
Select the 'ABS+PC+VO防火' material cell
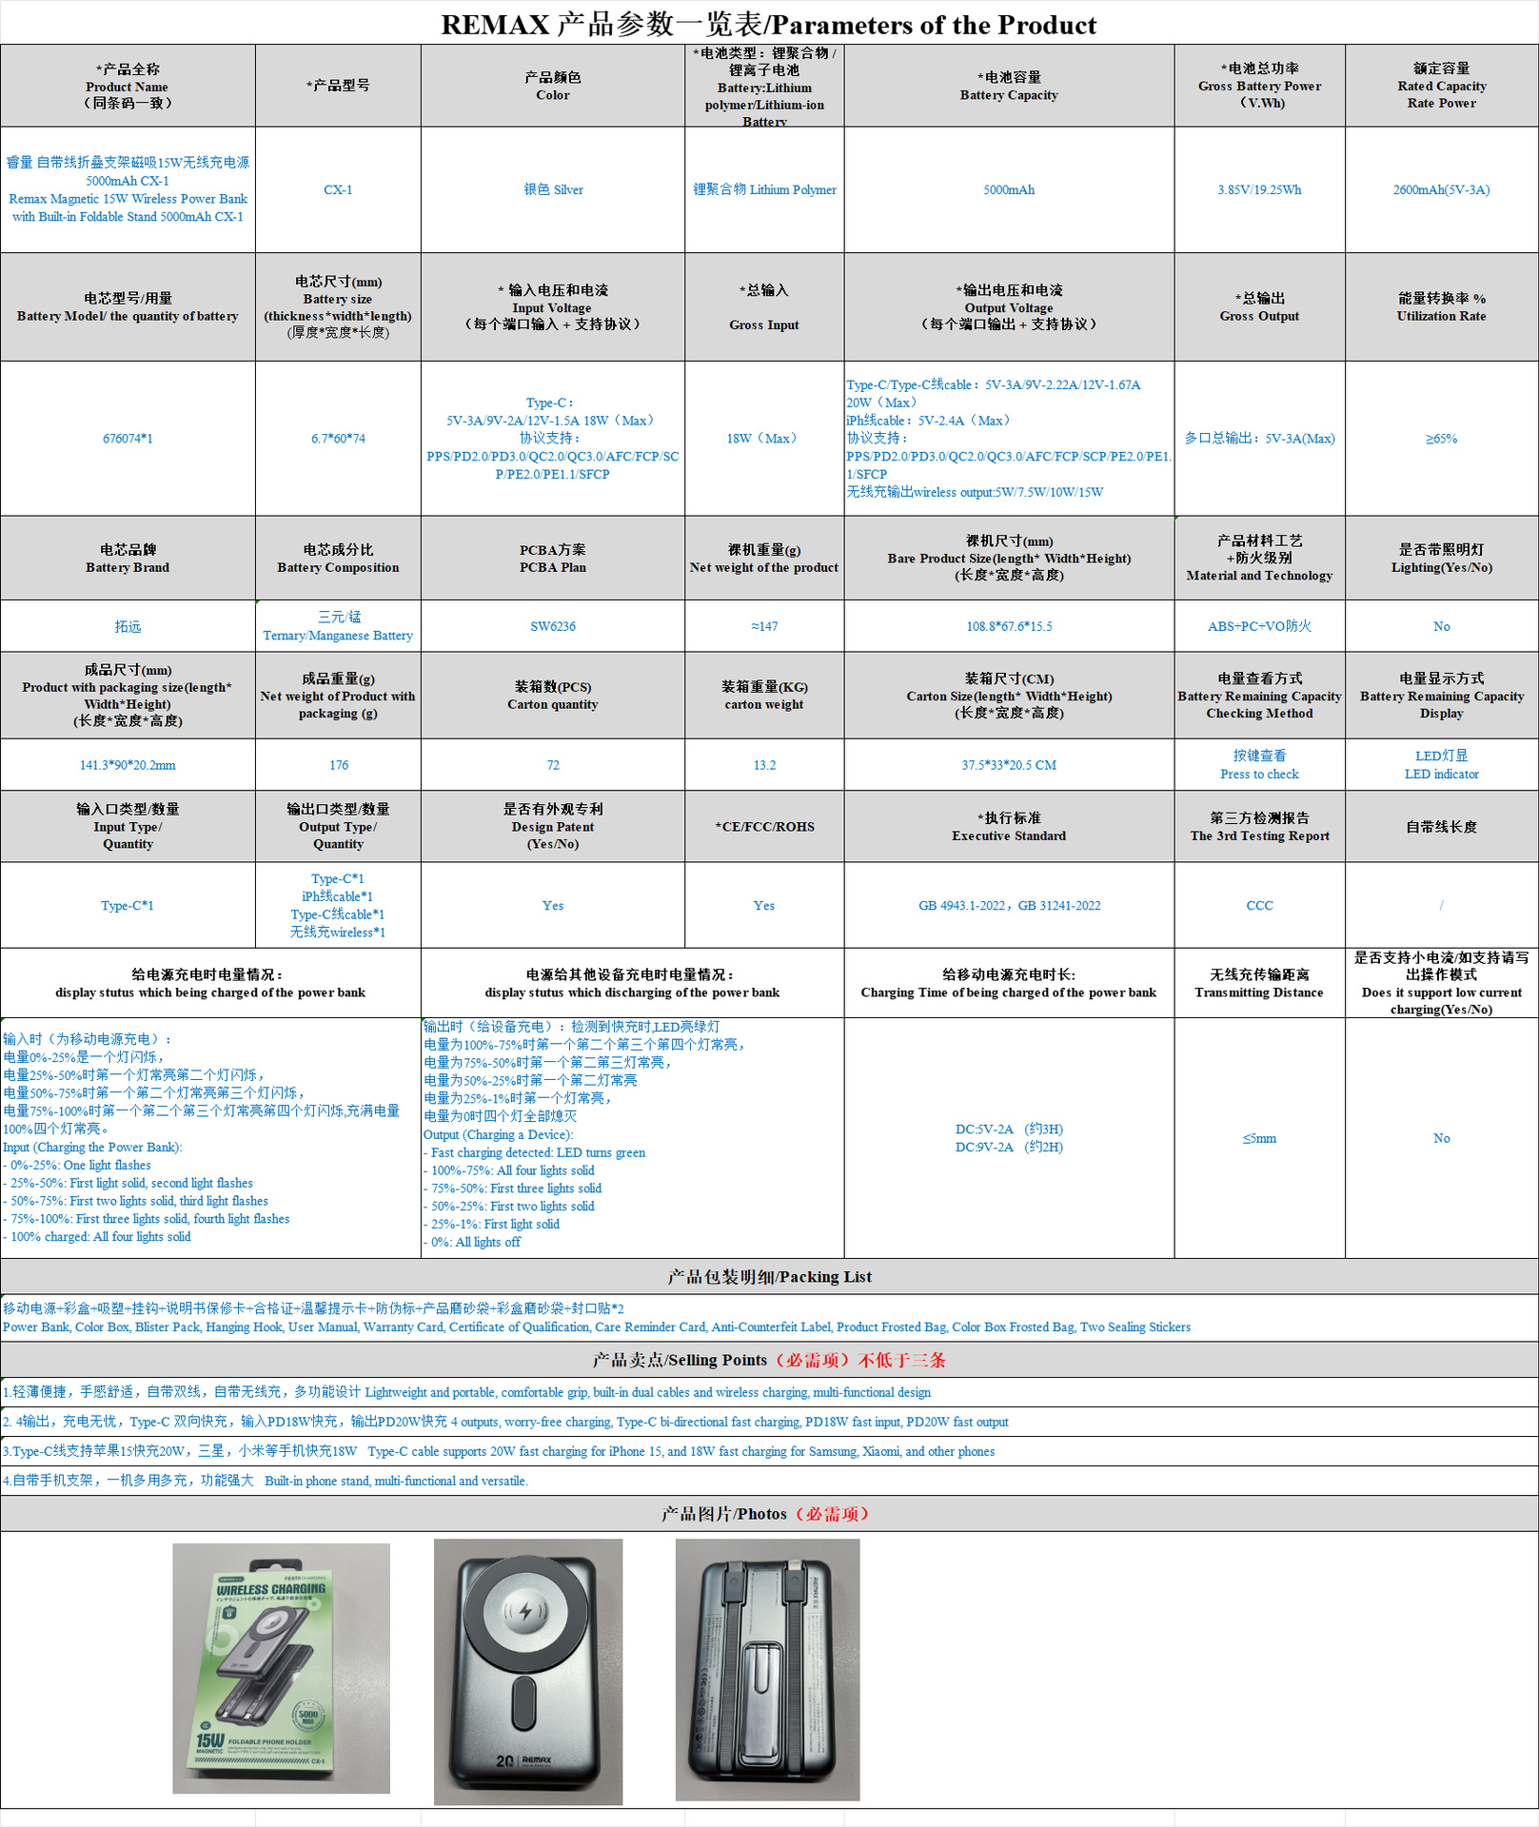[1259, 626]
